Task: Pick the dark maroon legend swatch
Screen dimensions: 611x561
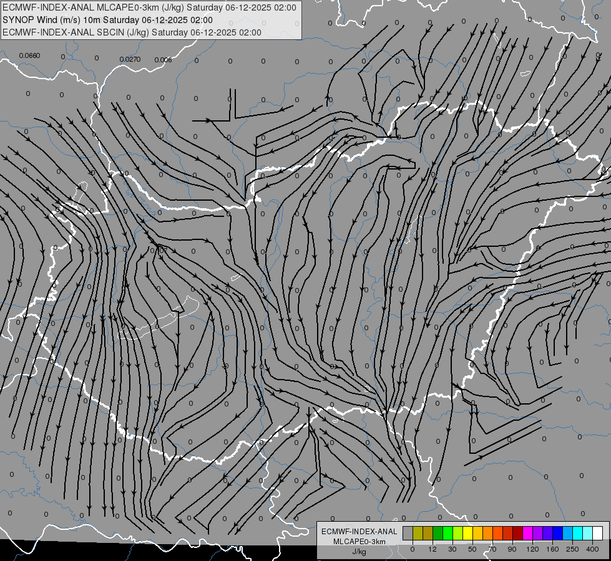Action: (x=518, y=533)
